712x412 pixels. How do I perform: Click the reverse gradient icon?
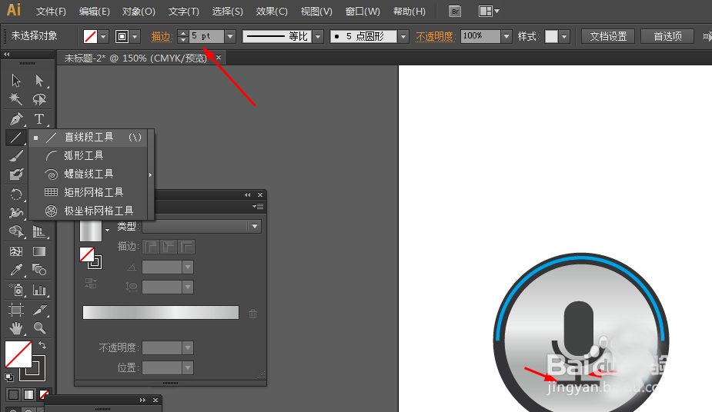pos(90,284)
